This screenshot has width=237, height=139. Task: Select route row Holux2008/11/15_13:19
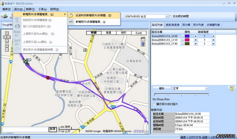coord(183,40)
